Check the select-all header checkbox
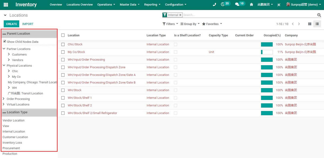 pos(63,35)
